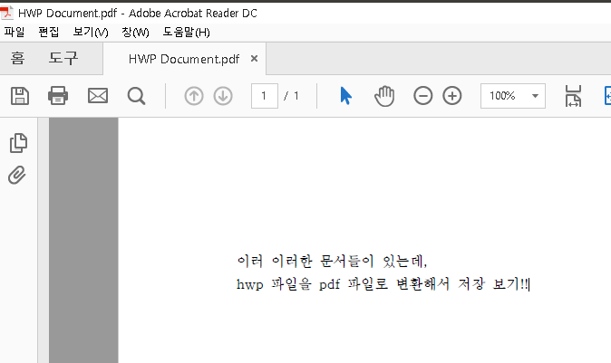The height and width of the screenshot is (363, 611).
Task: Open the 파일 menu
Action: coord(15,32)
